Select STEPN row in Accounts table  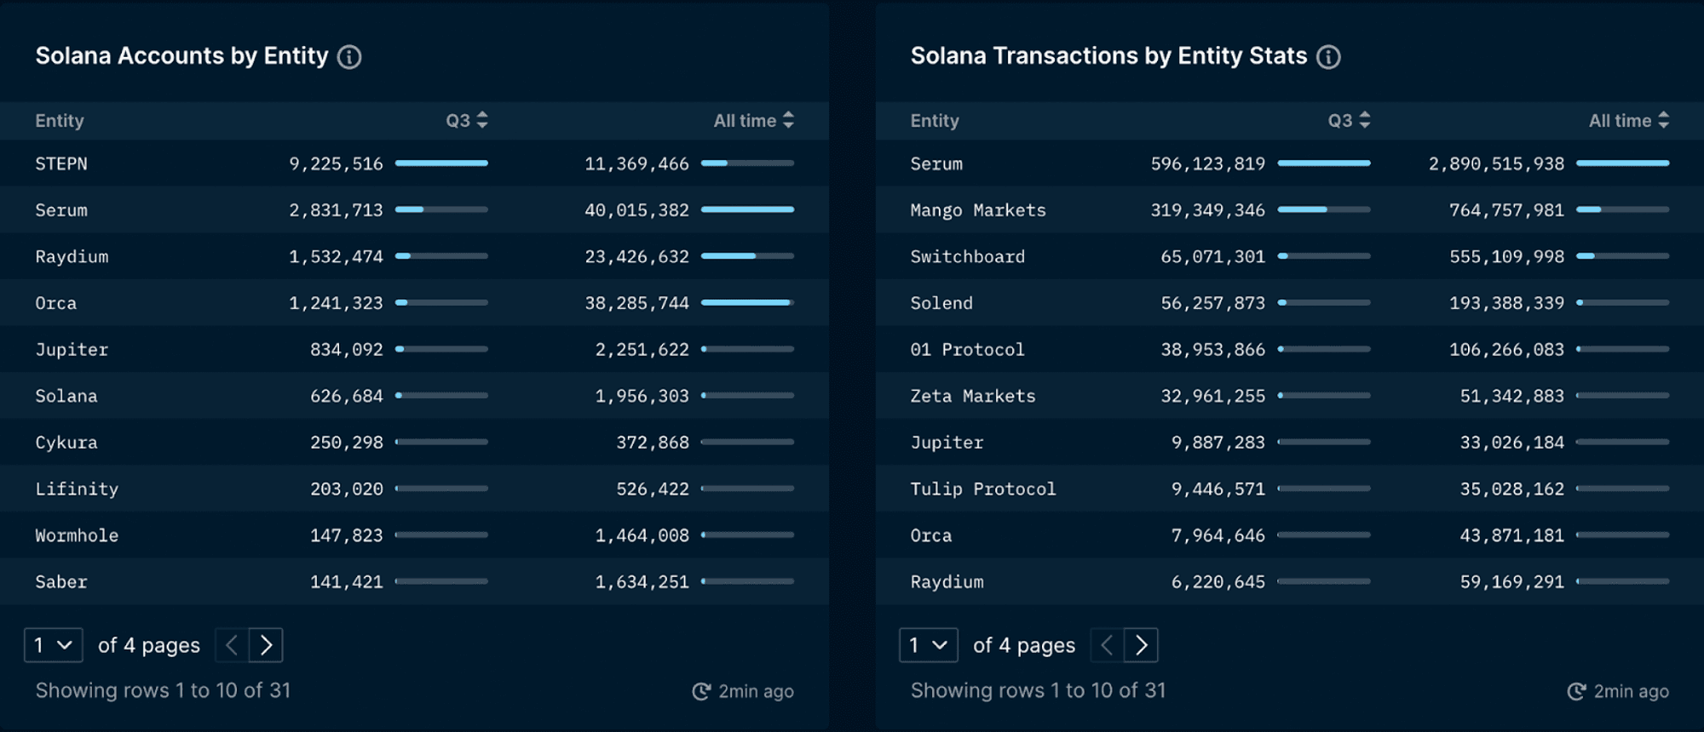(414, 163)
